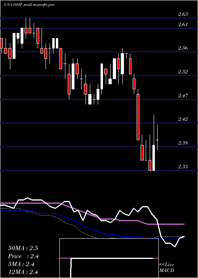The width and height of the screenshot is (198, 278).
Task: Click the 2.61 price level label
Action: (x=183, y=25)
